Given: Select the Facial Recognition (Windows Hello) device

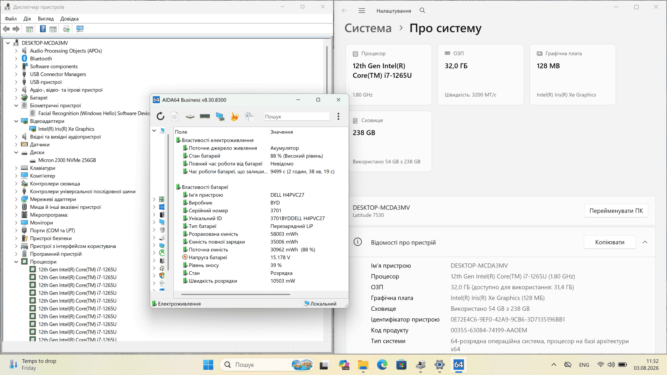Looking at the screenshot, I should (x=94, y=113).
